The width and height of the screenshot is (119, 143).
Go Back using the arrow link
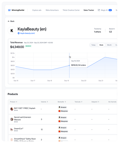point(11,21)
